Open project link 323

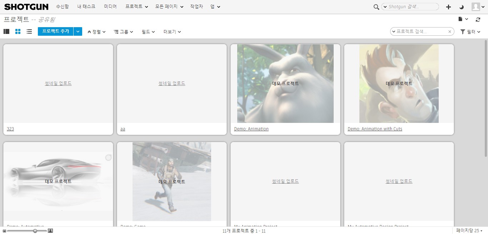(10, 129)
